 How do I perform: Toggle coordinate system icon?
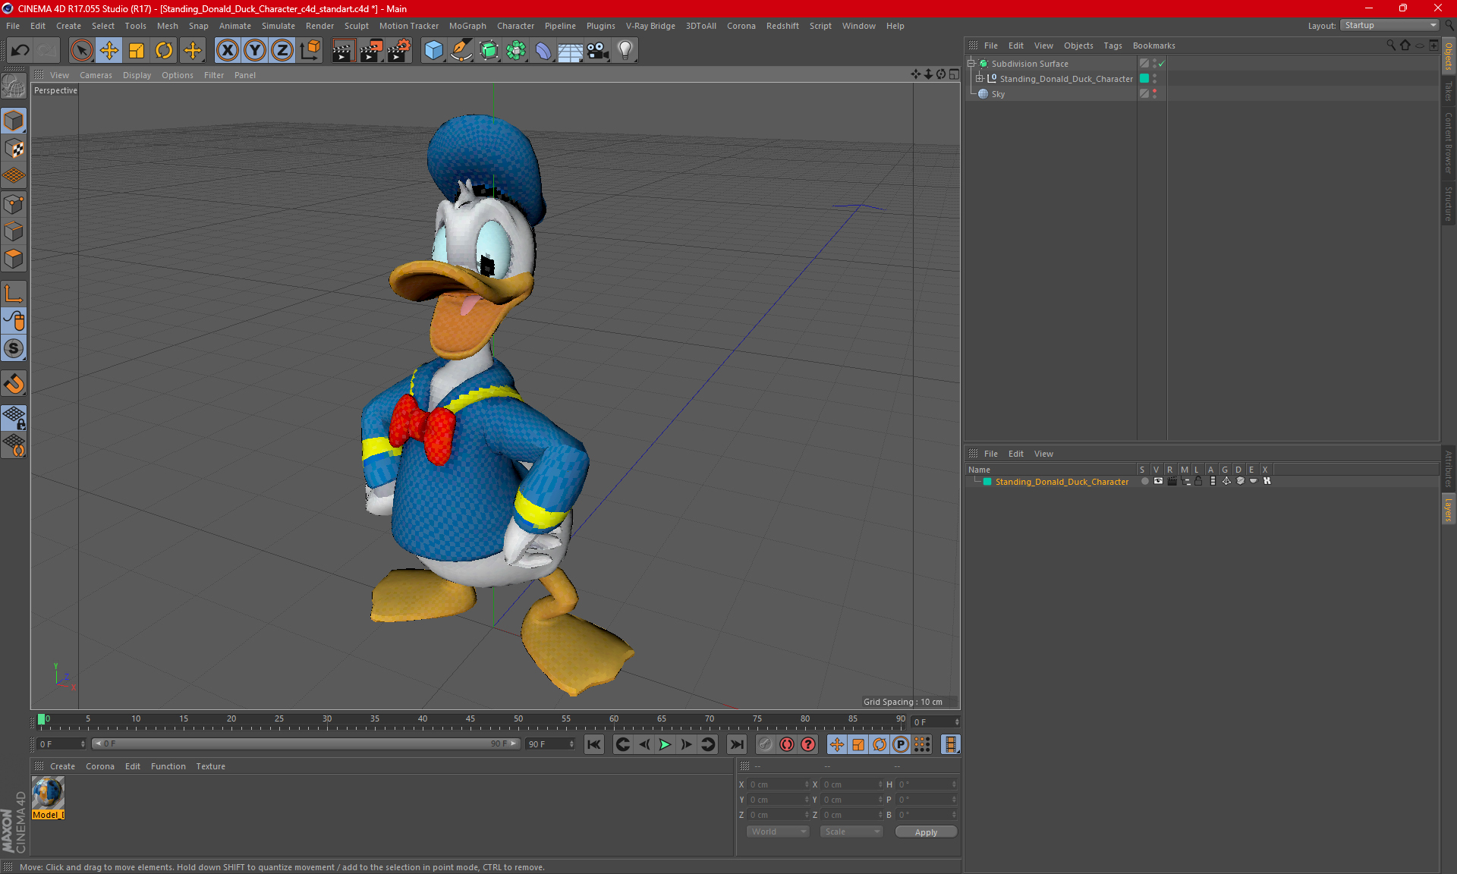point(310,51)
